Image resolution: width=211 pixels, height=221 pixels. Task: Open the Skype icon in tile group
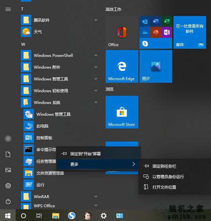coord(145,44)
